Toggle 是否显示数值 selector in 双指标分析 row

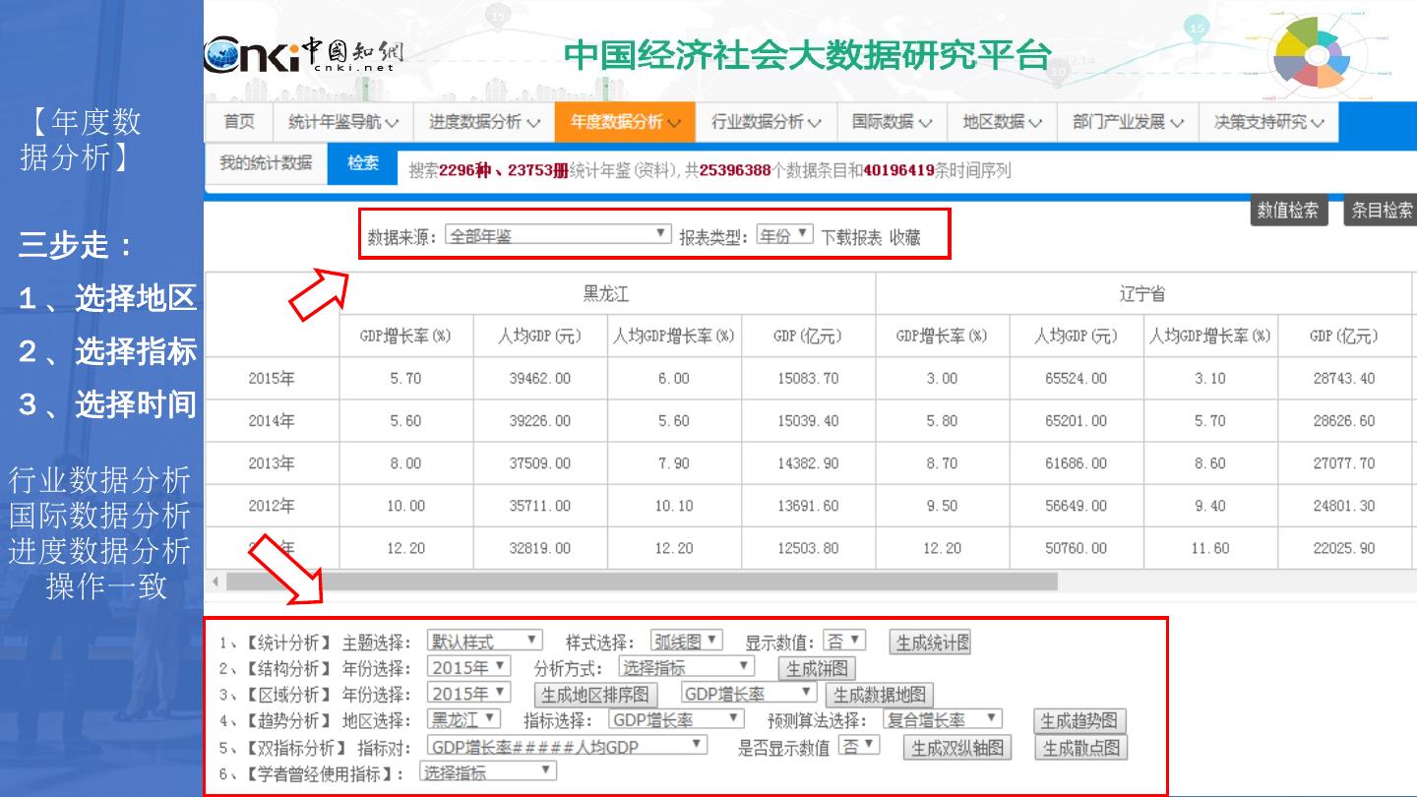pyautogui.click(x=859, y=746)
